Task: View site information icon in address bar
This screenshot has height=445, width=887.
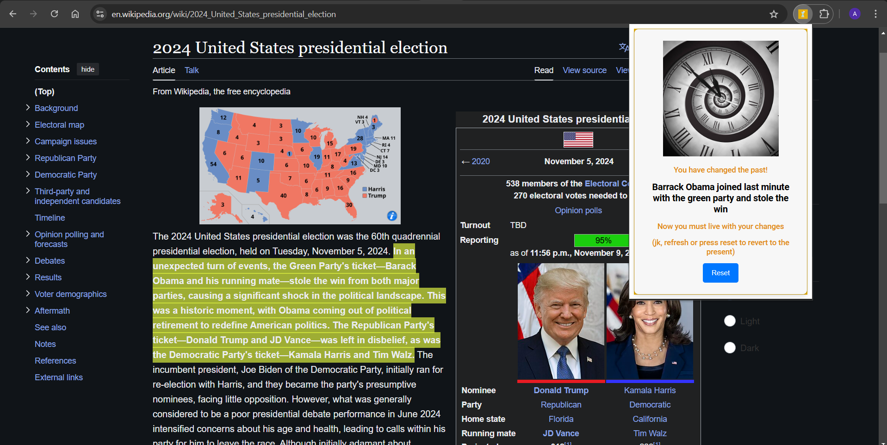Action: coord(100,14)
